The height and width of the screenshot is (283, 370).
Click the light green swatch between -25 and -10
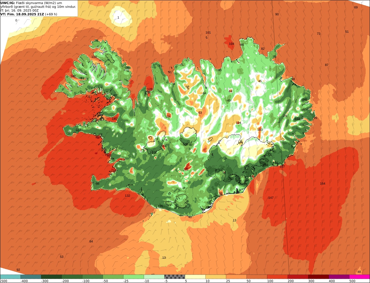pyautogui.click(x=134, y=277)
